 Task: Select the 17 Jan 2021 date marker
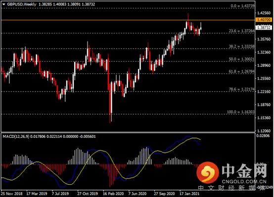(189, 194)
